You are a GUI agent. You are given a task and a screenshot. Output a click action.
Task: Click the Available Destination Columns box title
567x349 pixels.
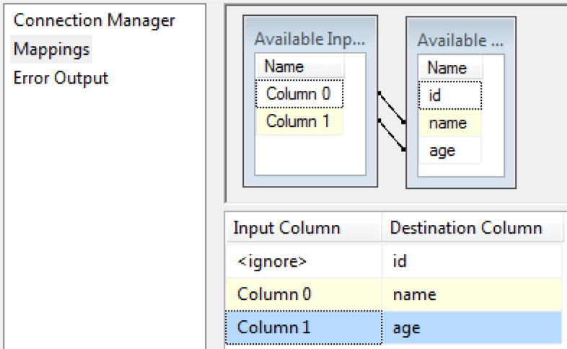pyautogui.click(x=460, y=39)
